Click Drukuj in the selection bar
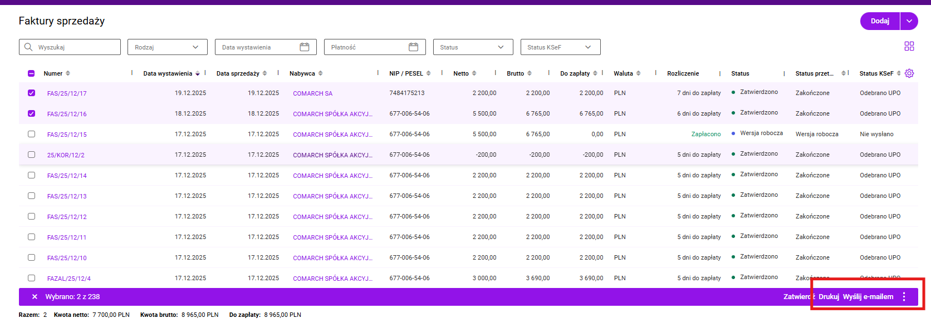Image resolution: width=931 pixels, height=323 pixels. click(x=829, y=297)
